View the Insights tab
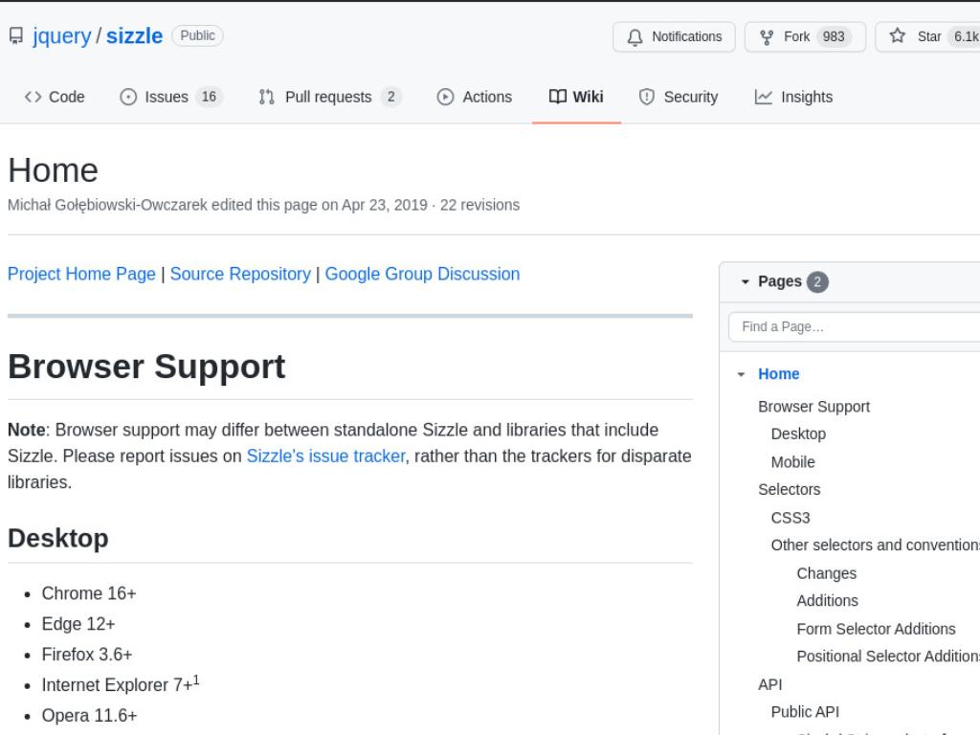The height and width of the screenshot is (735, 980). (793, 97)
